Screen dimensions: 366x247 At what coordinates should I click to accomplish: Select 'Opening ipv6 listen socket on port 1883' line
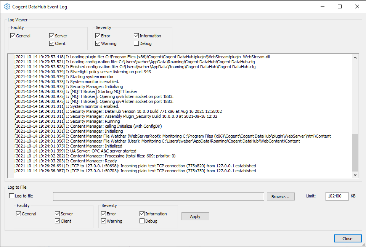click(94, 96)
